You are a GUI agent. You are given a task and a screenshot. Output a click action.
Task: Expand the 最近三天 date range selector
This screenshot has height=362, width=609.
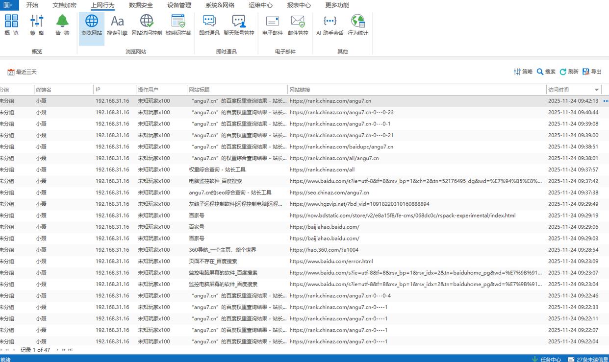pyautogui.click(x=22, y=72)
